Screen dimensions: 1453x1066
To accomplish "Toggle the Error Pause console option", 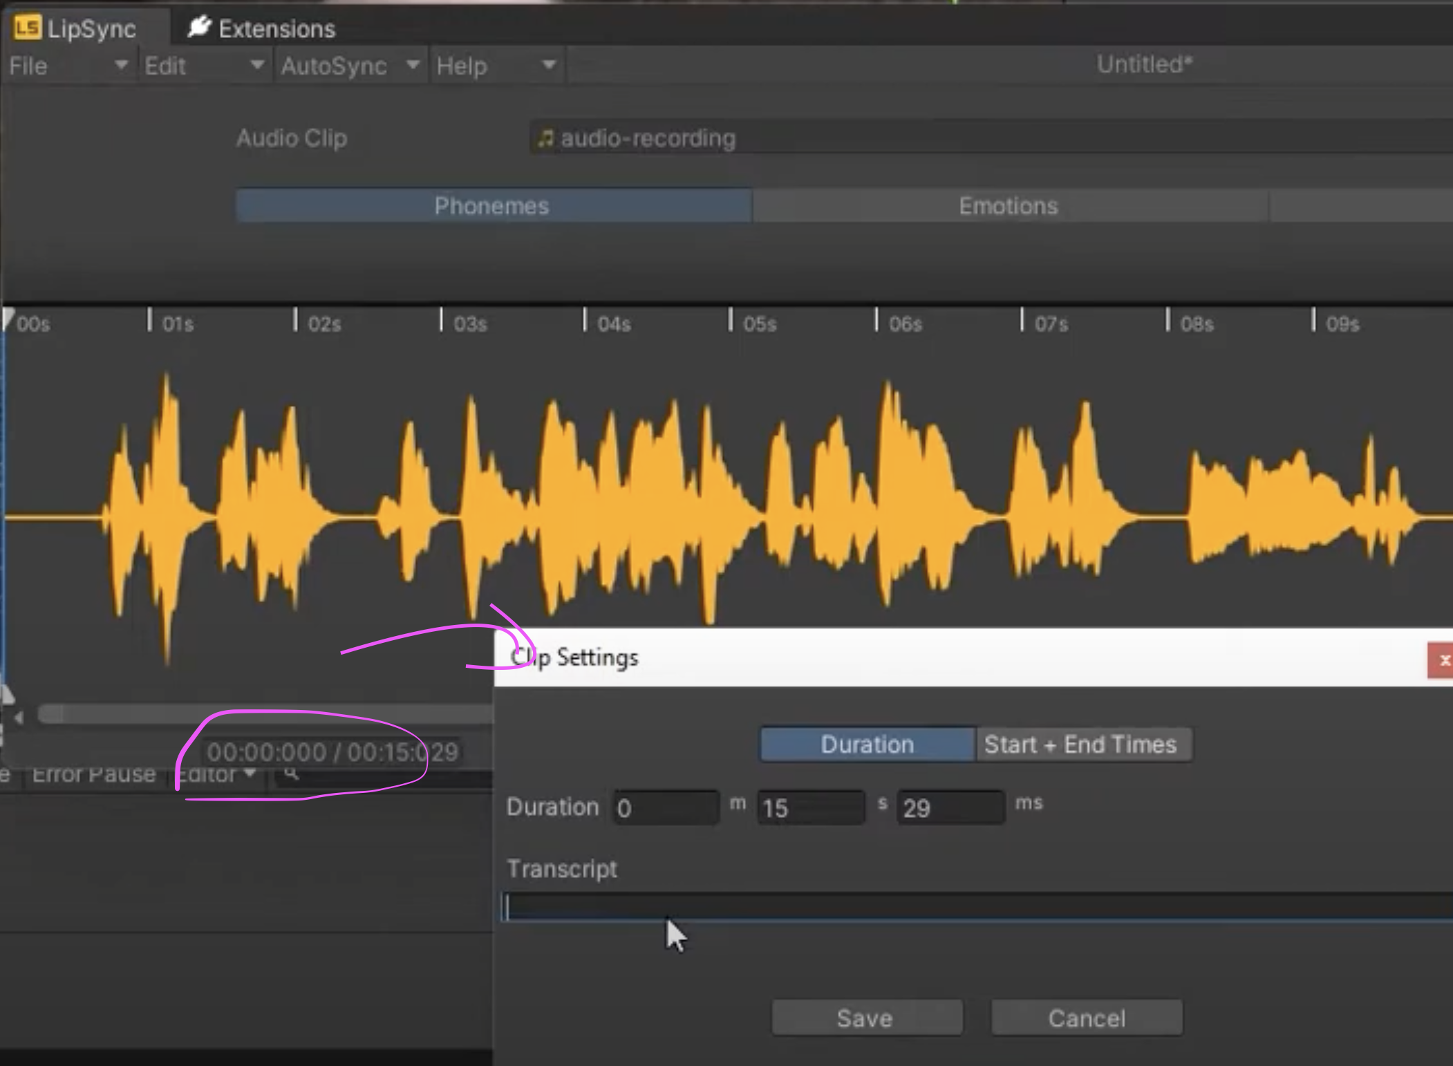I will tap(93, 775).
